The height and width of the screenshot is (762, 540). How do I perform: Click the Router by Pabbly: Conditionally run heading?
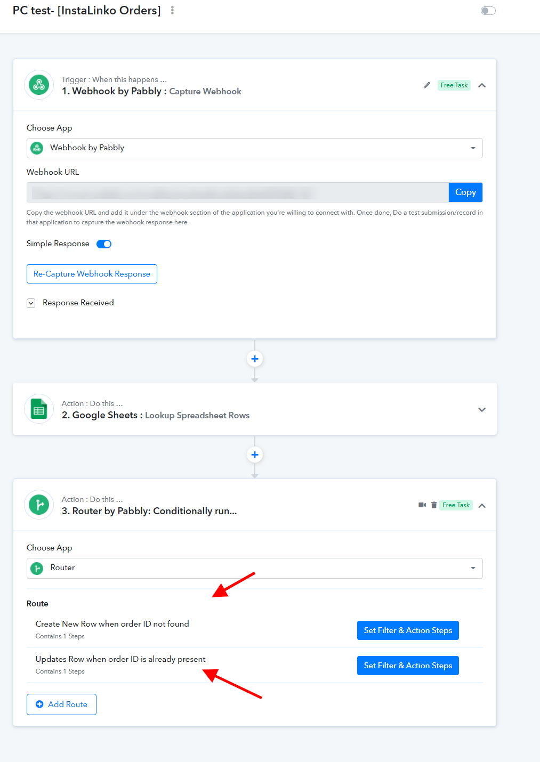pyautogui.click(x=149, y=511)
